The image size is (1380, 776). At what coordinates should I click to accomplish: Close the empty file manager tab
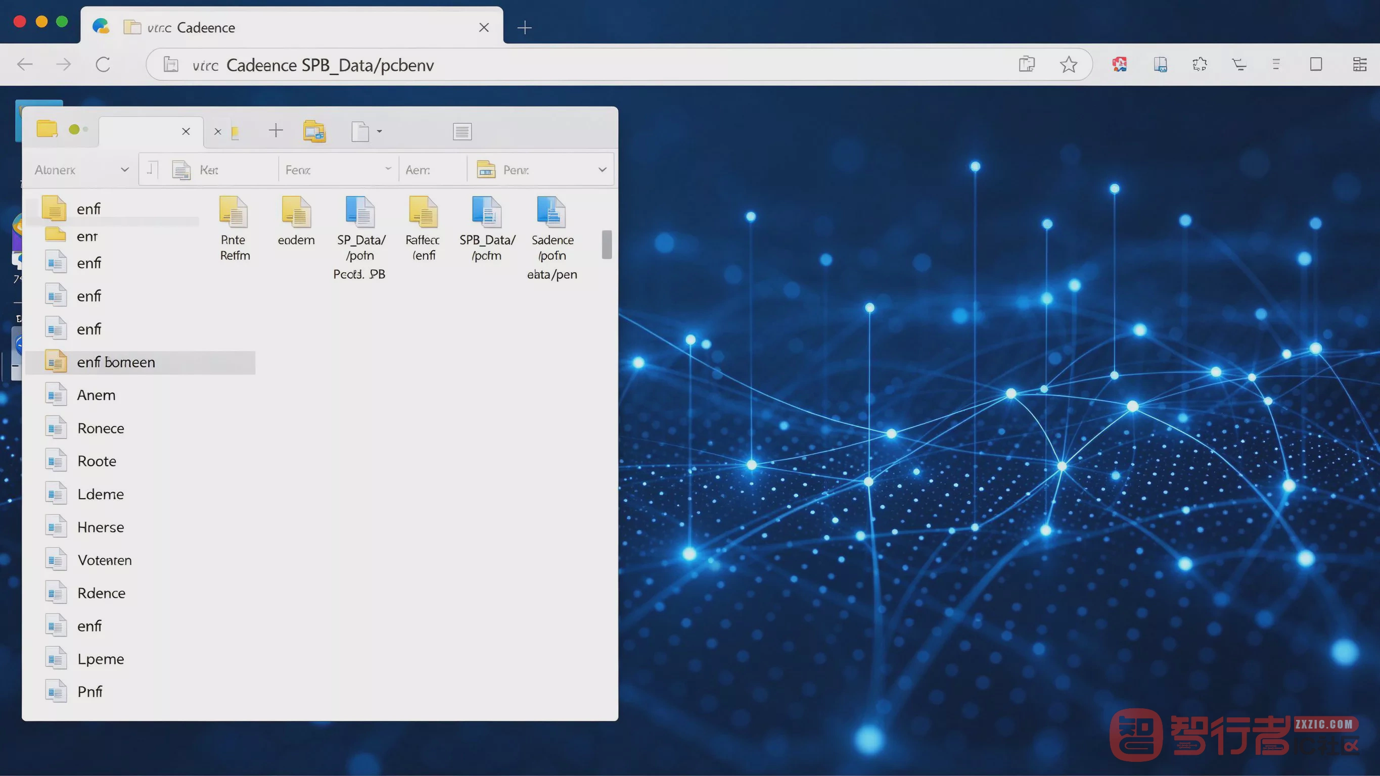pos(186,131)
